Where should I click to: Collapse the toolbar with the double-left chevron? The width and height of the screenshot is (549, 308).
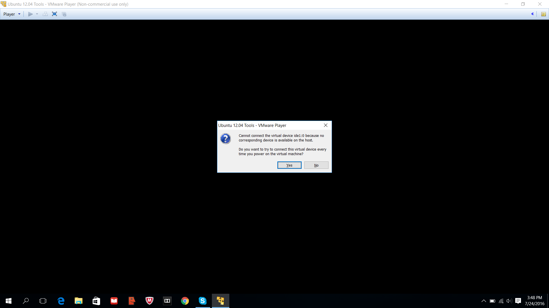pyautogui.click(x=533, y=14)
